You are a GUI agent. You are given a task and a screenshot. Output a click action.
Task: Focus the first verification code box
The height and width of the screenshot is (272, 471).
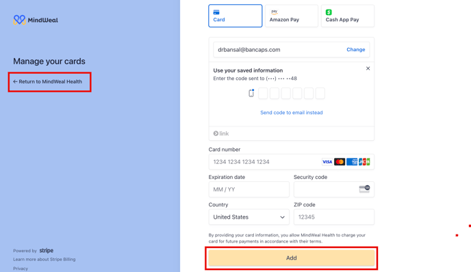263,93
